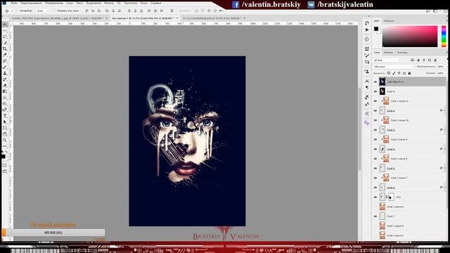Select the Magic Wand tool
This screenshot has width=450, height=253.
(x=5, y=43)
